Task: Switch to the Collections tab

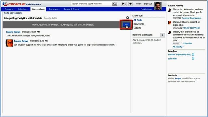Action: coord(23,9)
